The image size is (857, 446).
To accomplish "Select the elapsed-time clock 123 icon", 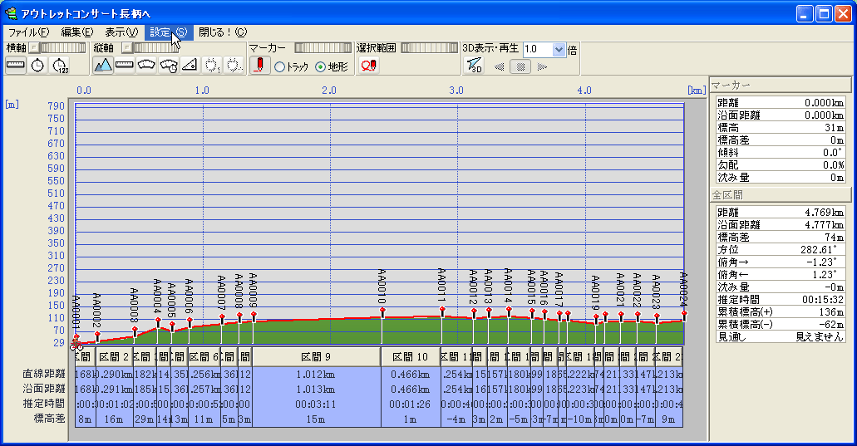I will pyautogui.click(x=60, y=66).
